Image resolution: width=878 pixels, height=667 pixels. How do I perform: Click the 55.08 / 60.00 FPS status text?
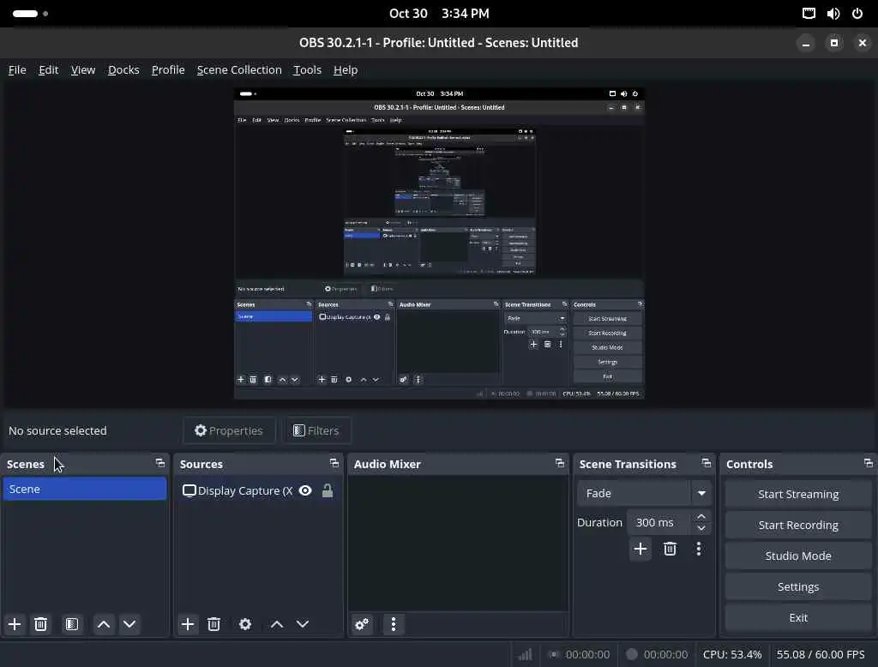click(821, 654)
